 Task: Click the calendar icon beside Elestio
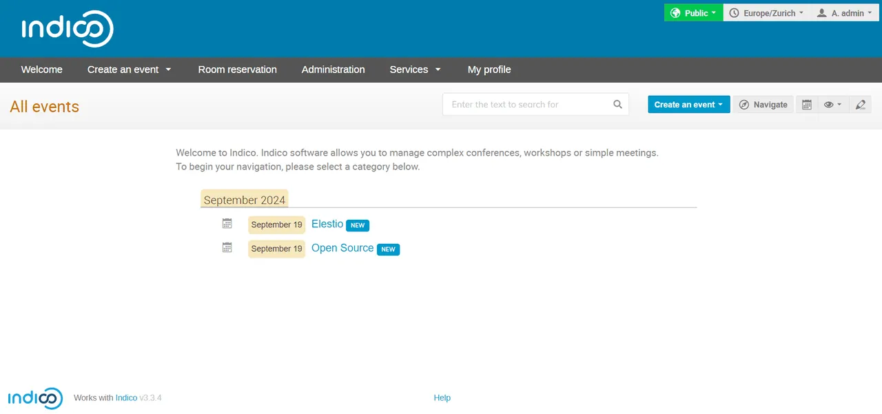[x=227, y=223]
